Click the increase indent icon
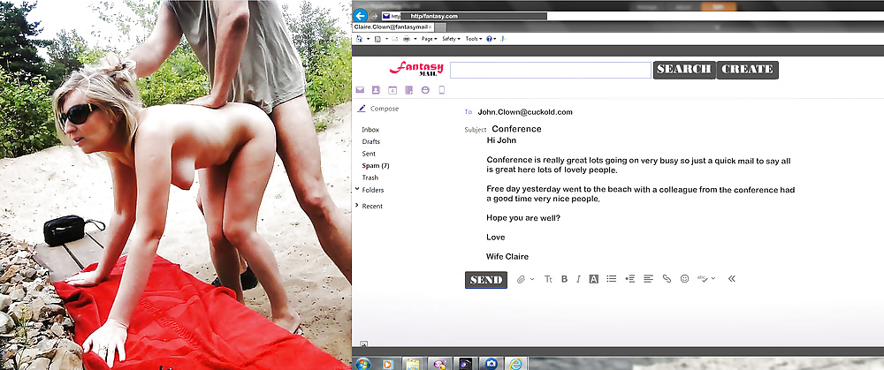The width and height of the screenshot is (884, 370). pyautogui.click(x=629, y=278)
